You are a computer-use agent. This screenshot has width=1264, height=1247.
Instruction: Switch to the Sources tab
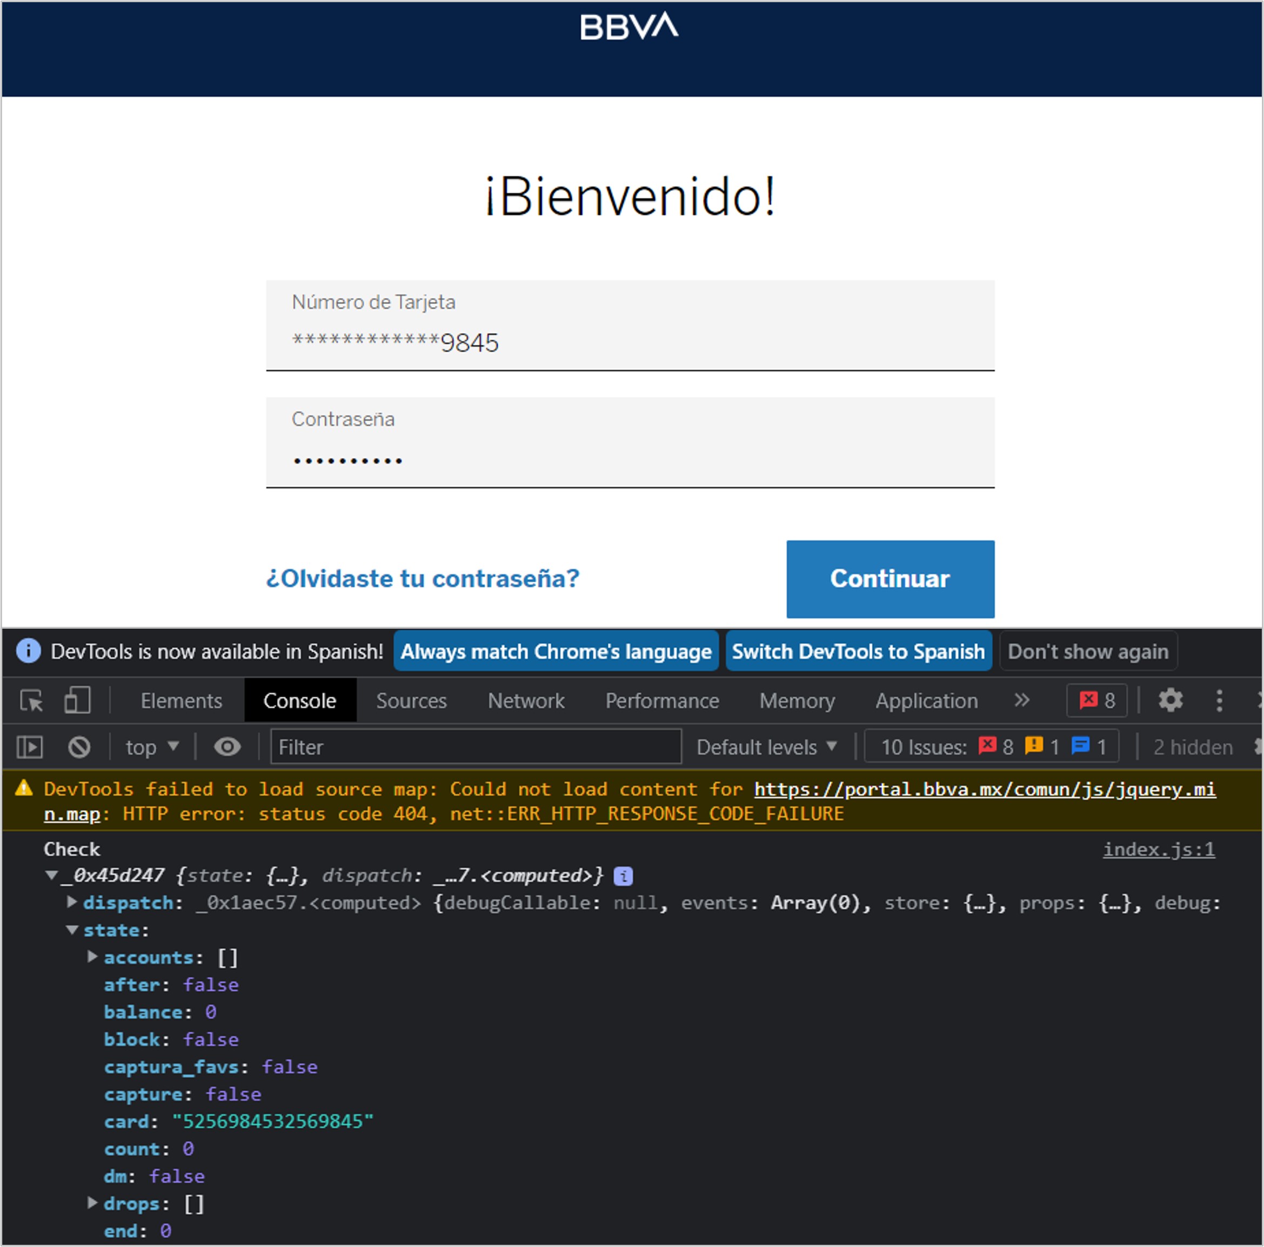pyautogui.click(x=411, y=701)
